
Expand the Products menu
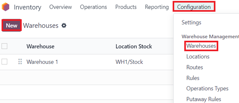[126, 7]
